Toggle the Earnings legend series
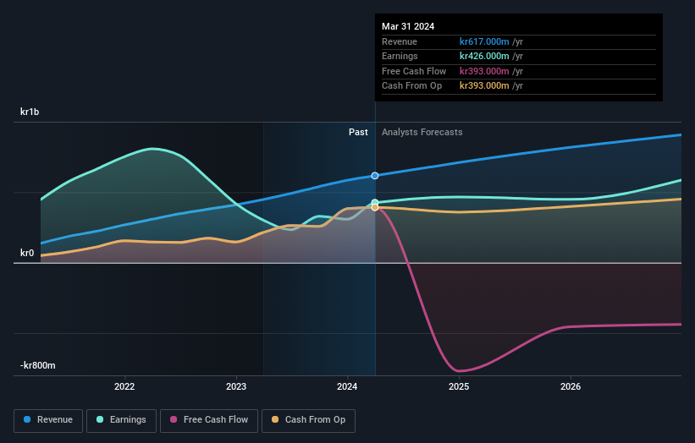Image resolution: width=695 pixels, height=443 pixels. [x=121, y=420]
